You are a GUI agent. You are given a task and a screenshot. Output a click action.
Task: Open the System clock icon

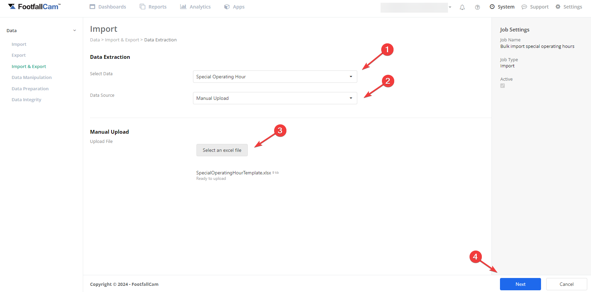pyautogui.click(x=492, y=6)
